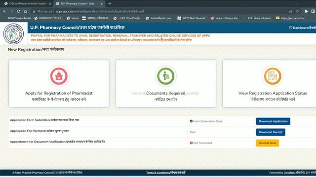Click the pink Apply for Registration icon
This screenshot has height=177, width=316.
(59, 76)
